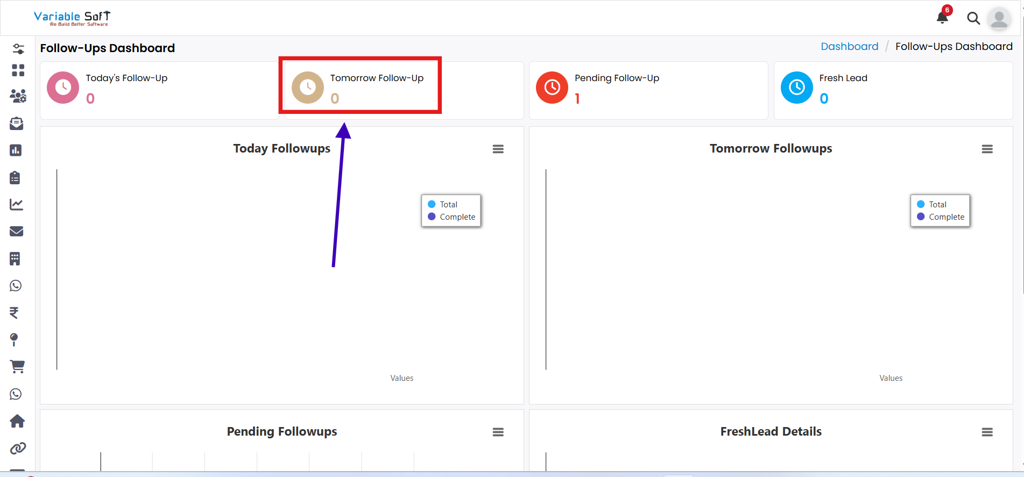This screenshot has height=477, width=1024.
Task: Click the Variable Soft logo
Action: 72,18
